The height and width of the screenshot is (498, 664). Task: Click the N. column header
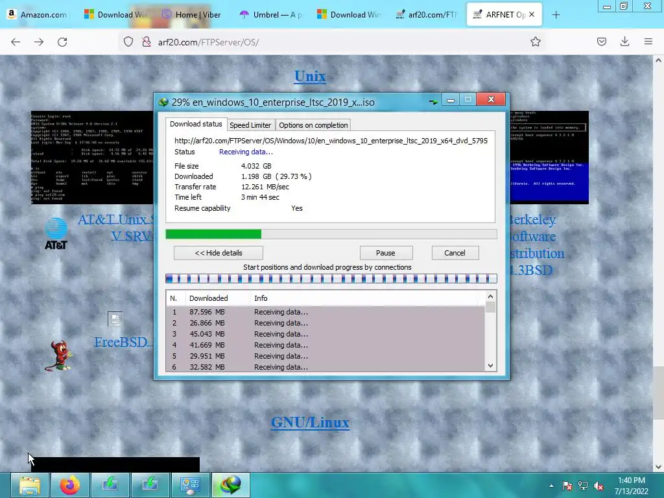pos(176,298)
